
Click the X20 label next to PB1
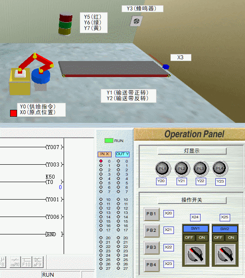click(169, 214)
